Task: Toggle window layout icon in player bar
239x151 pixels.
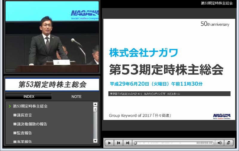Action: point(229,143)
